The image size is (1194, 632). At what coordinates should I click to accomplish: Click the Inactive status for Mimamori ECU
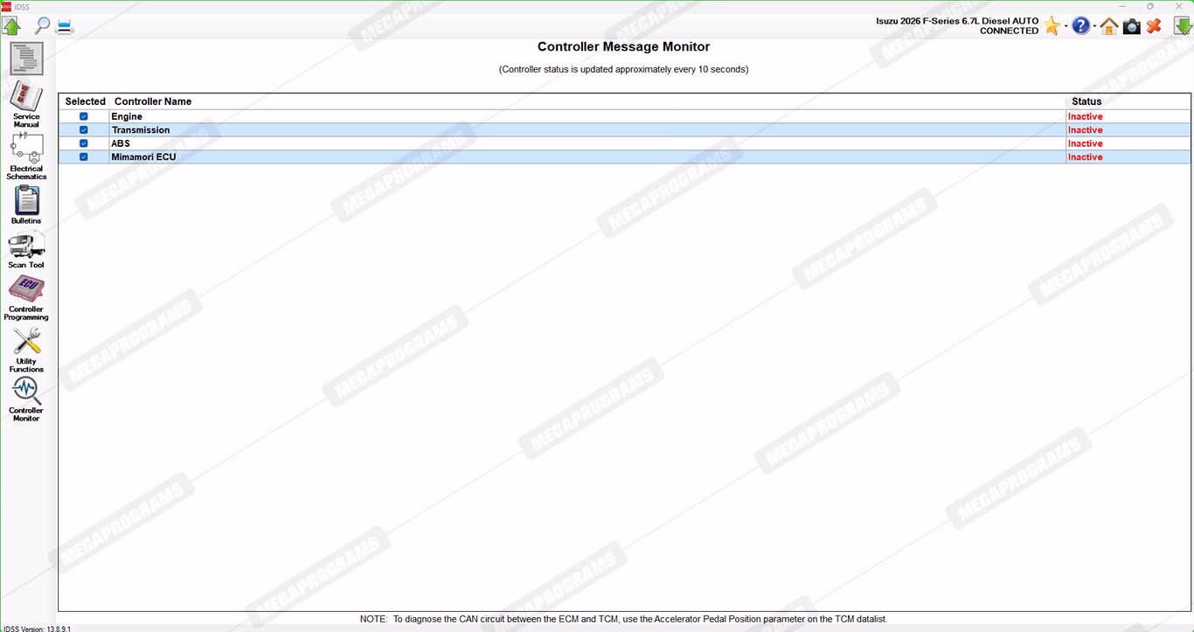[1086, 157]
